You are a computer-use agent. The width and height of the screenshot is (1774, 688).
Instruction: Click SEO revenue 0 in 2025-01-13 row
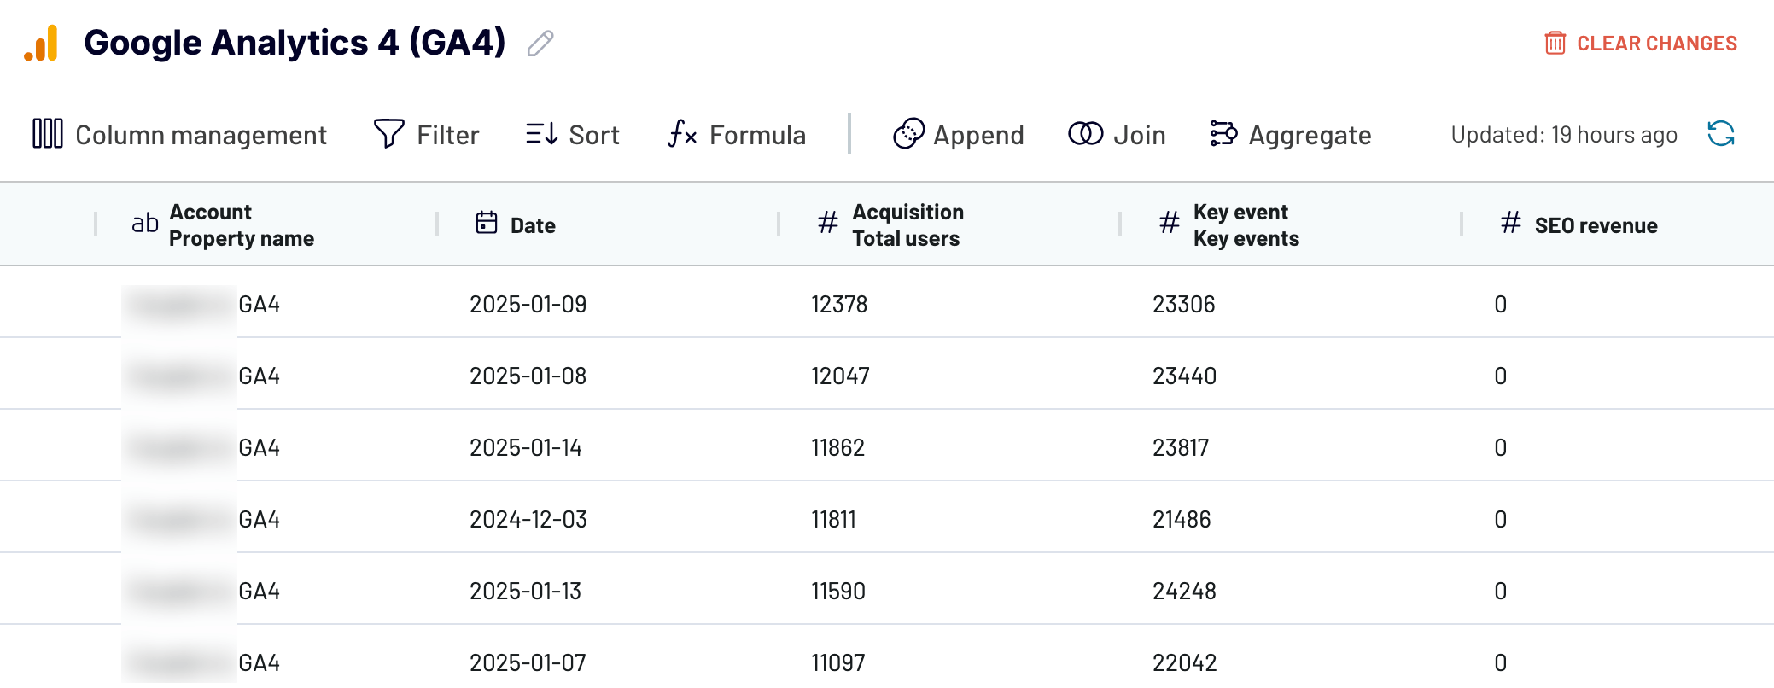(1500, 592)
